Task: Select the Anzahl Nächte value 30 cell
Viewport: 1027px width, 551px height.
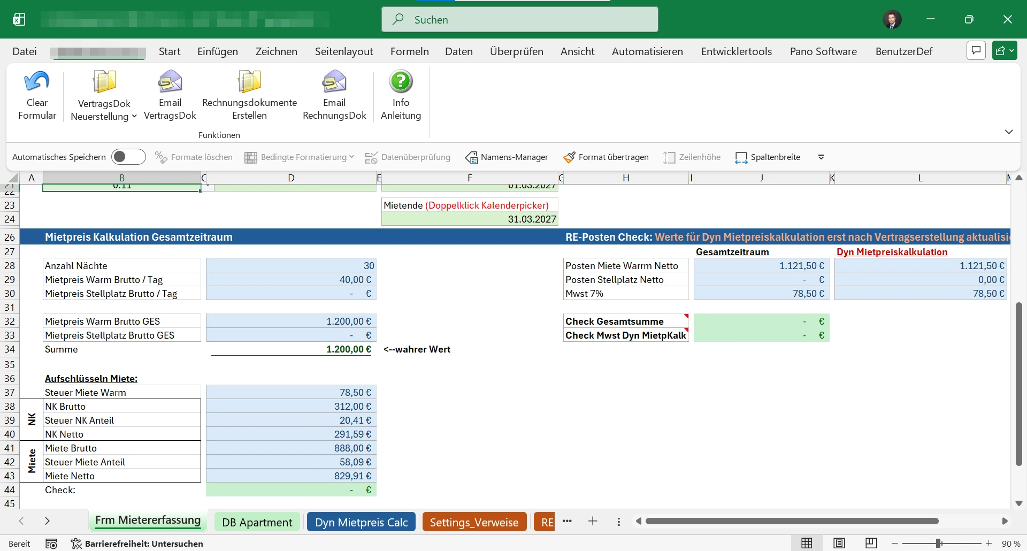Action: click(291, 265)
